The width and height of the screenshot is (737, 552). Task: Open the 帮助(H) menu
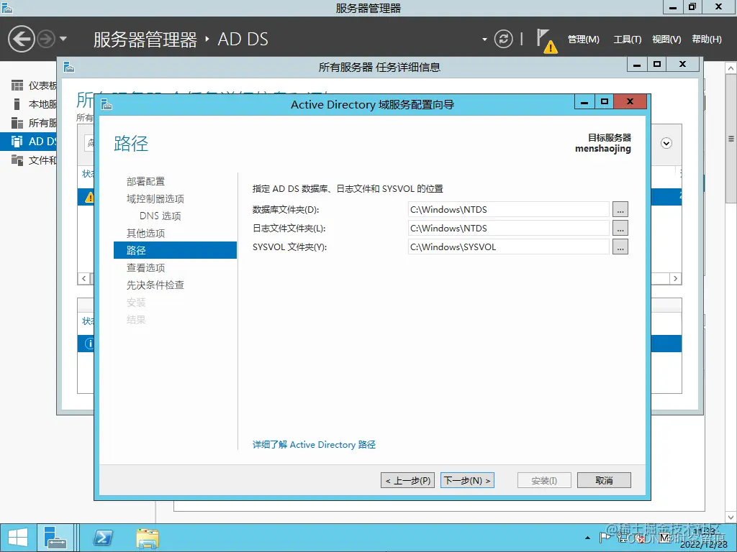pos(707,40)
